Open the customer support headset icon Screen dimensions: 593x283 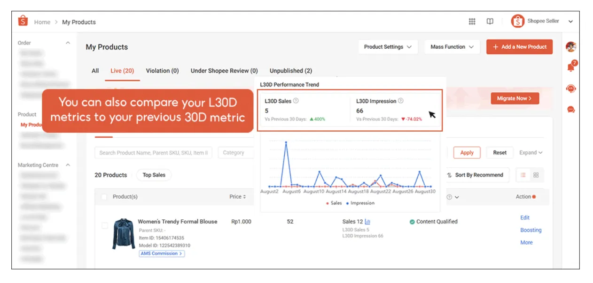pyautogui.click(x=571, y=89)
